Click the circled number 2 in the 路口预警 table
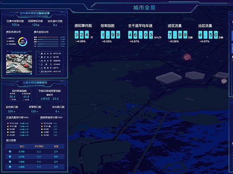 10,157
